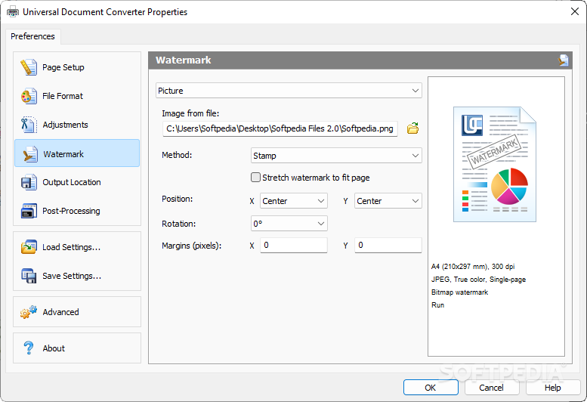Open the Advanced settings label

tap(60, 312)
